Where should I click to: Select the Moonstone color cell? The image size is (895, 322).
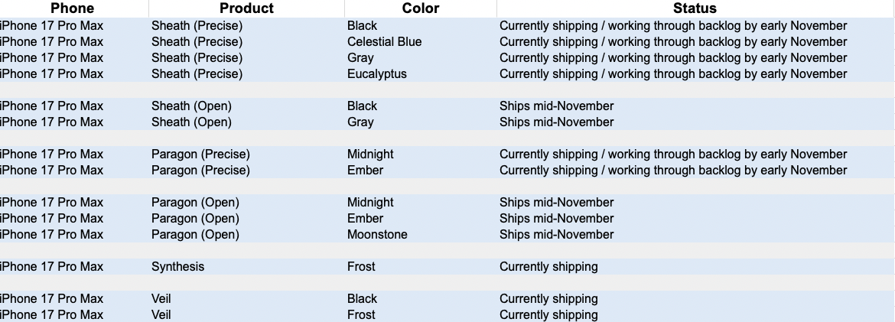pos(377,234)
